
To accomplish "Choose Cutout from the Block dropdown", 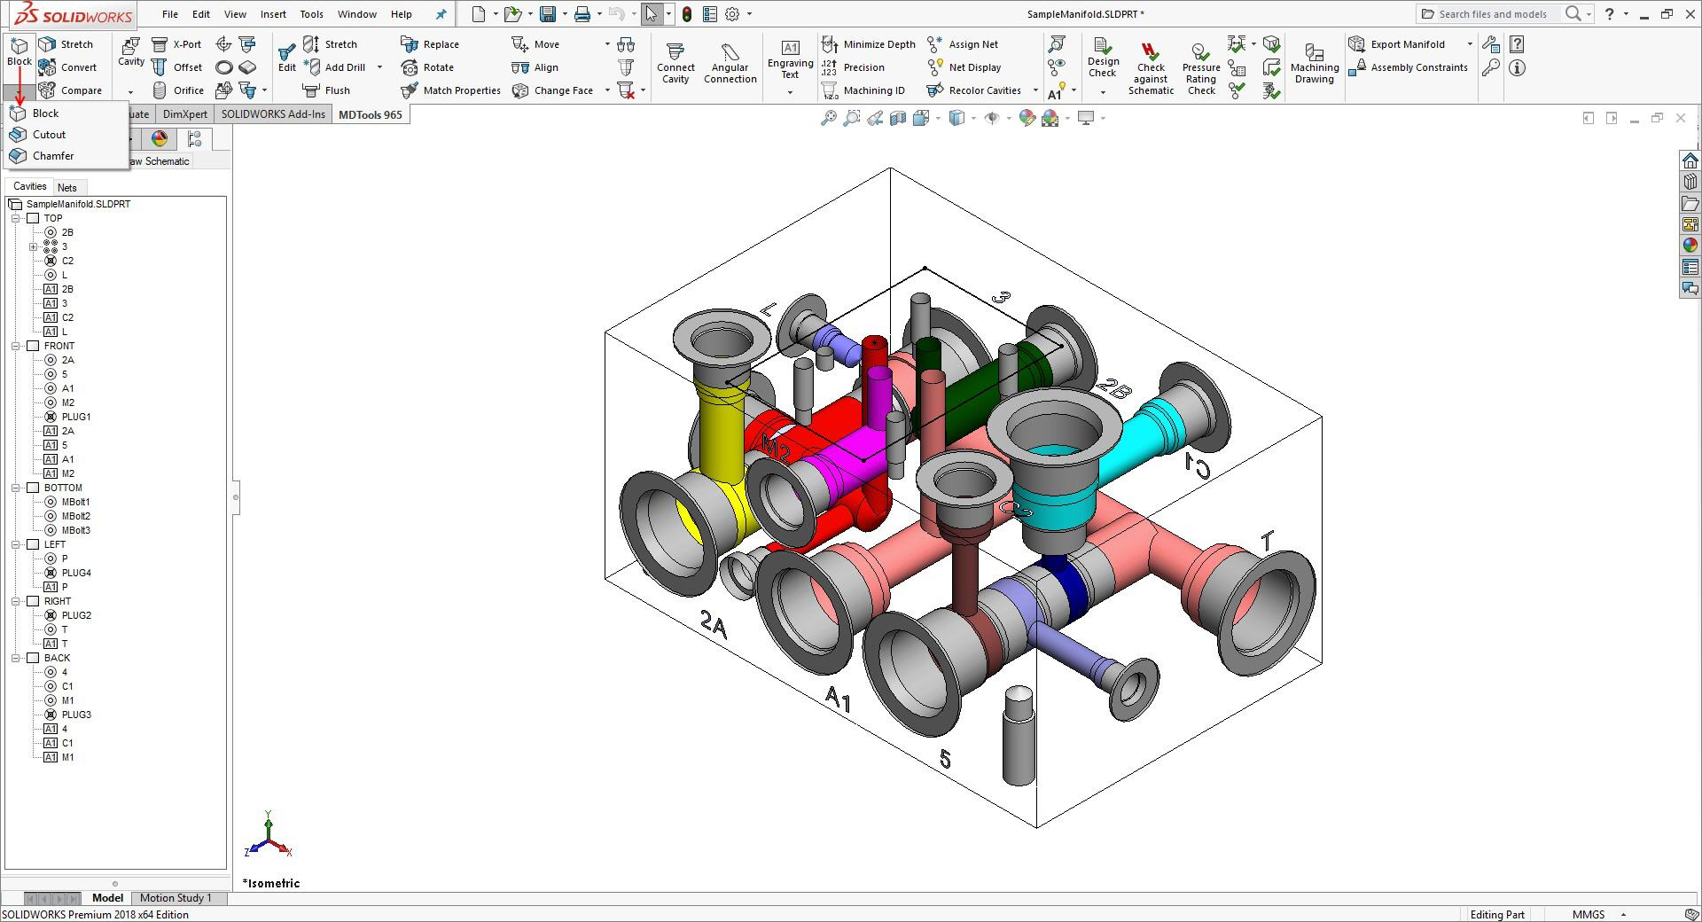I will tap(49, 135).
